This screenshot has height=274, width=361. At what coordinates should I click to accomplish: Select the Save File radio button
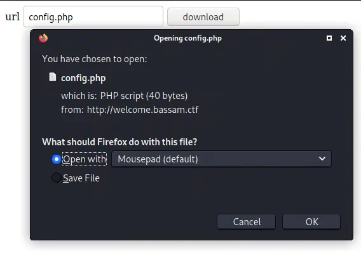57,178
